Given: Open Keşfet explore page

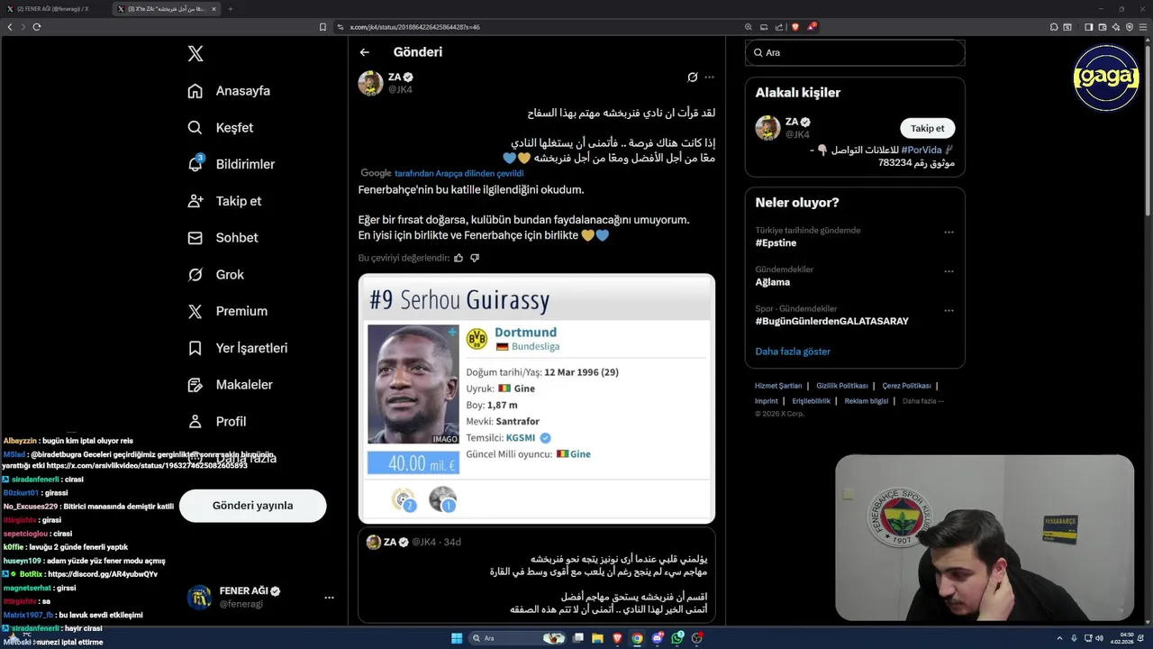Looking at the screenshot, I should pyautogui.click(x=221, y=128).
